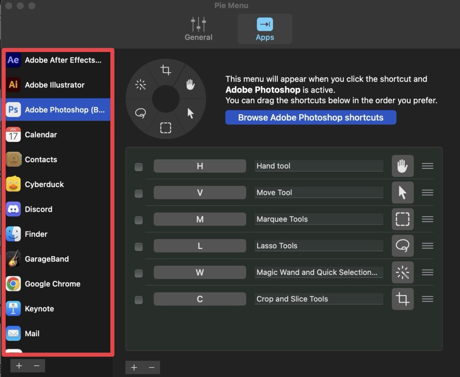This screenshot has width=460, height=377.
Task: Click the H shortcut key field
Action: click(200, 166)
